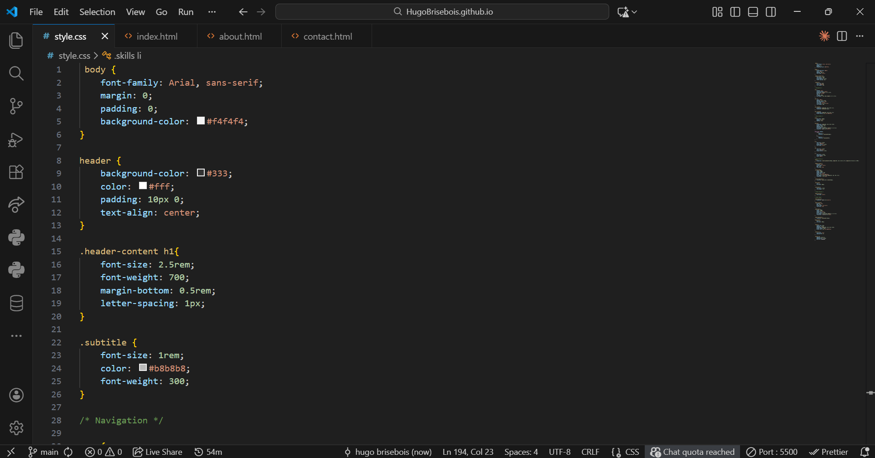Toggle the secondary side bar layout button

pos(771,12)
